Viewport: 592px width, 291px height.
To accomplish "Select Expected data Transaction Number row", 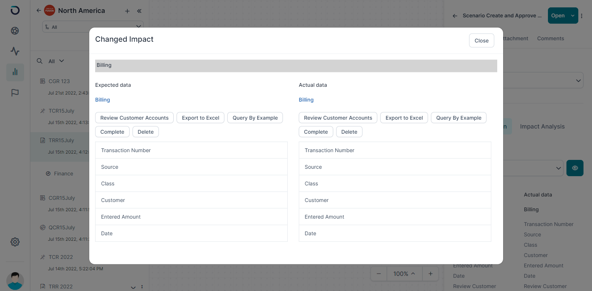I will tap(191, 150).
